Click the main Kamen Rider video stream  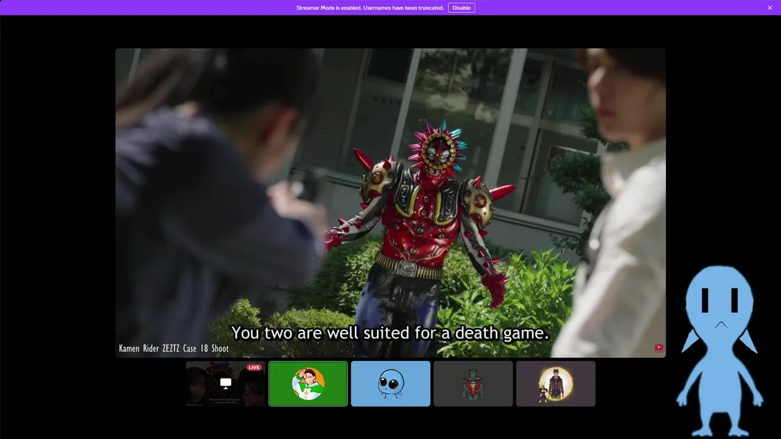pyautogui.click(x=390, y=203)
